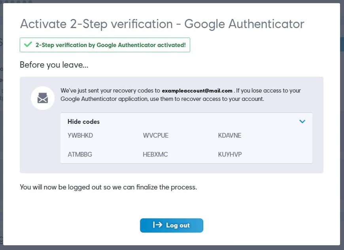Click the green checkmark success icon
344x250 pixels.
pyautogui.click(x=28, y=45)
